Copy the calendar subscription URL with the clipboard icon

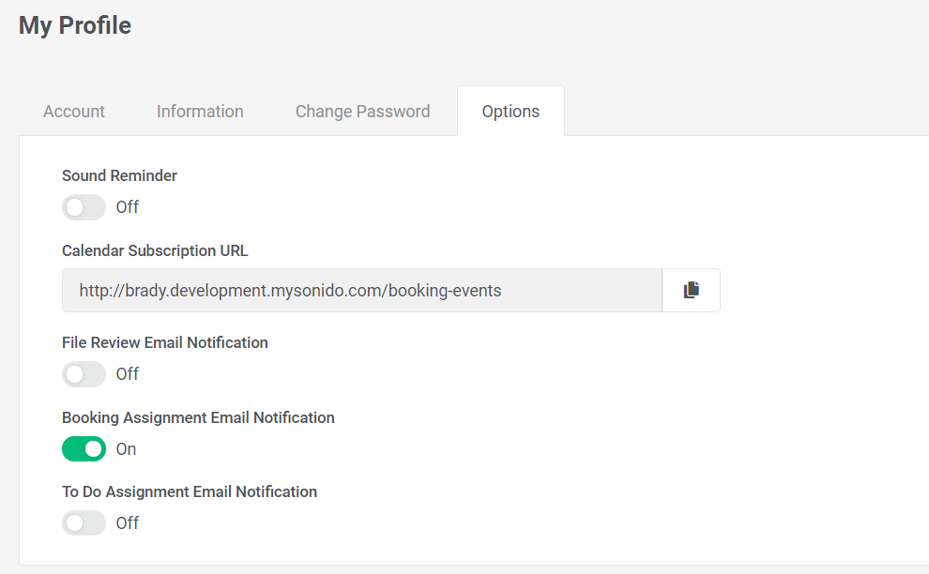(691, 290)
